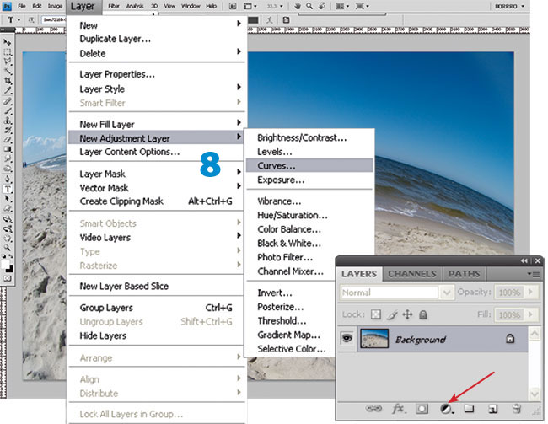Viewport: 548px width, 424px height.
Task: Click the Rotate View icon in the application bar
Action: (x=322, y=6)
